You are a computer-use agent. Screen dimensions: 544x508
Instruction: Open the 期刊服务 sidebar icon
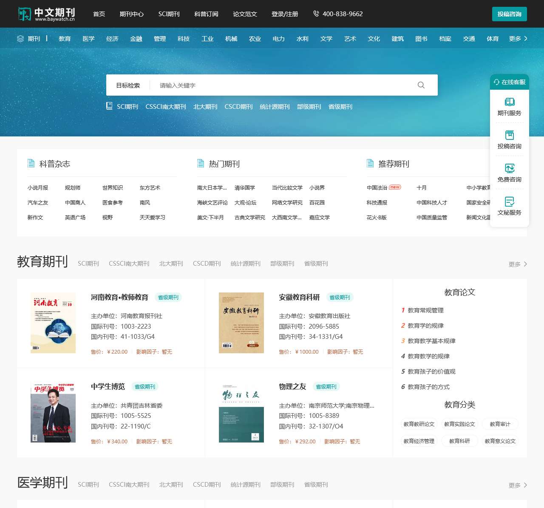(509, 102)
